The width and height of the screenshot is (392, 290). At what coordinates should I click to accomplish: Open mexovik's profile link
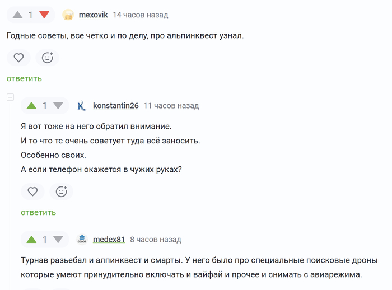(93, 15)
